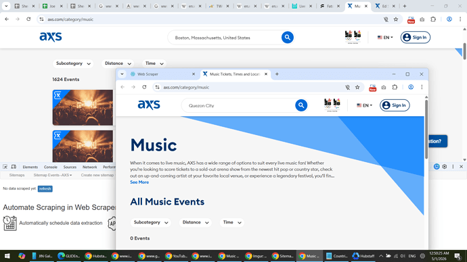The image size is (467, 262).
Task: Open extensions puzzle icon in the background window
Action: [433, 20]
